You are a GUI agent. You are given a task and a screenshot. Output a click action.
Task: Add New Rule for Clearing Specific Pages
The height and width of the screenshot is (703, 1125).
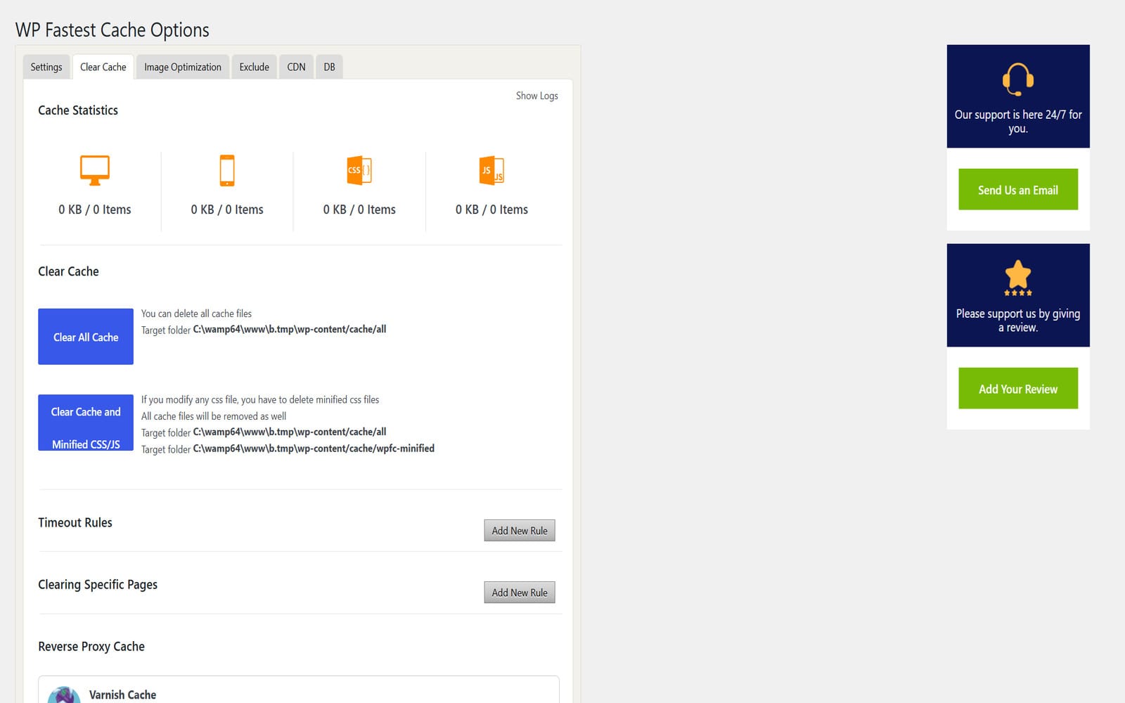[x=520, y=593]
